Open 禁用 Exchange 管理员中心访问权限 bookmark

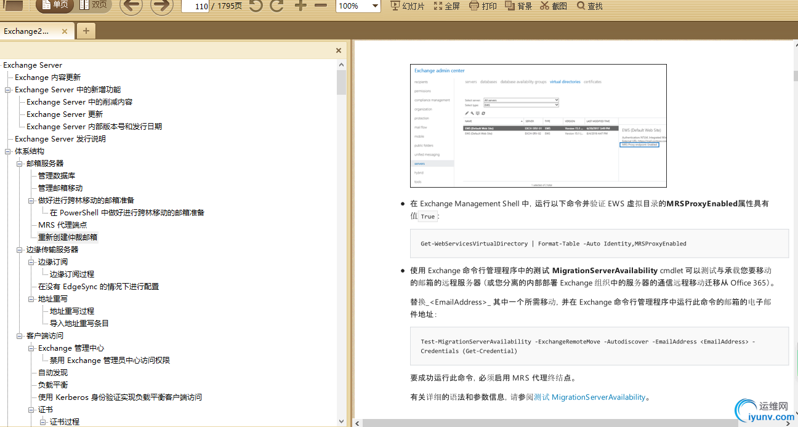pos(110,361)
